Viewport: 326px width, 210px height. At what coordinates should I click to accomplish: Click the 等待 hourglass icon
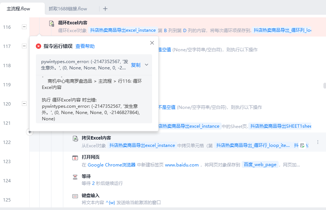pos(75,177)
